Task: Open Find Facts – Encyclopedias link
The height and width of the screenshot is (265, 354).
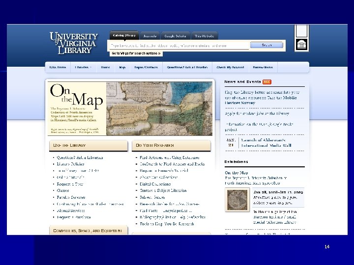Action: point(166,211)
